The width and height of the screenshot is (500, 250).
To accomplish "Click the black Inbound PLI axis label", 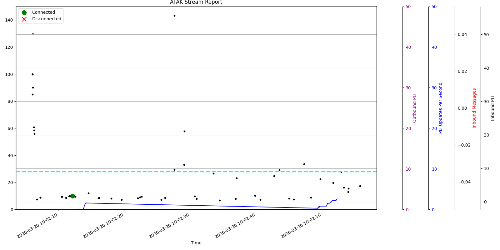I will pos(493,108).
